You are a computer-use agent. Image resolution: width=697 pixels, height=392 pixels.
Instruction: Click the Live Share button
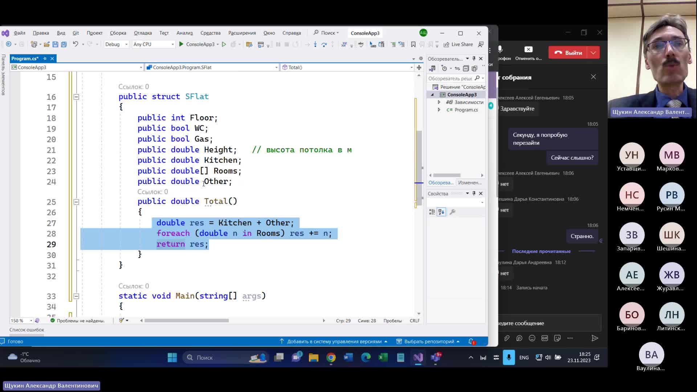click(x=458, y=44)
